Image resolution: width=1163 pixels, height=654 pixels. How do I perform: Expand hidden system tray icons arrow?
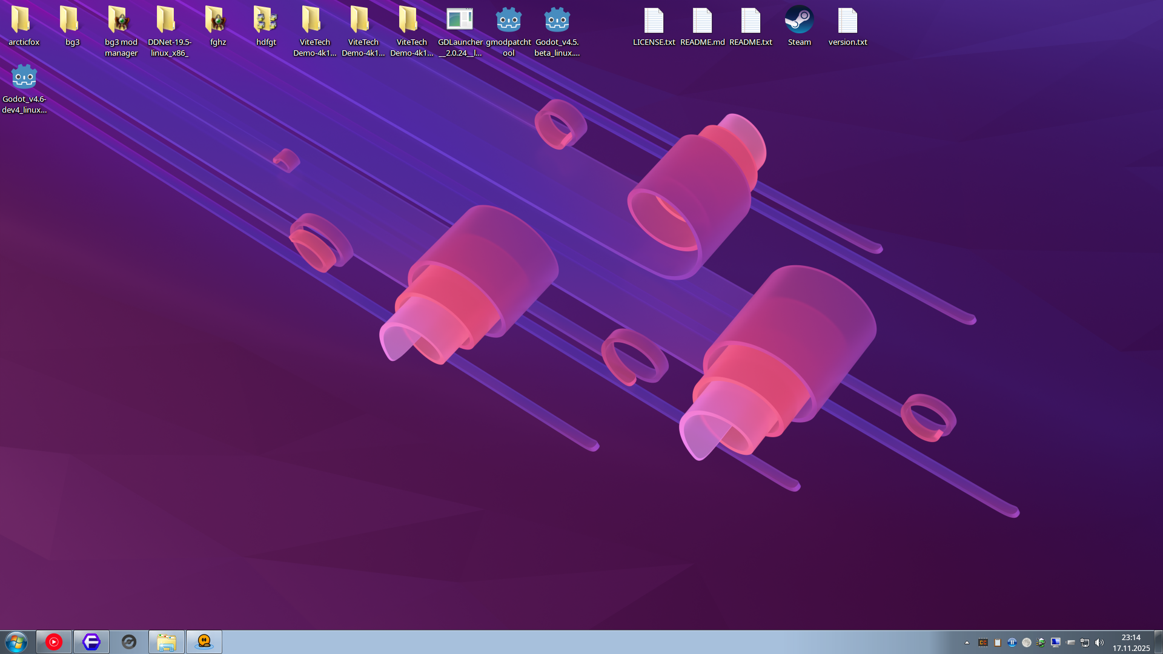click(x=967, y=642)
